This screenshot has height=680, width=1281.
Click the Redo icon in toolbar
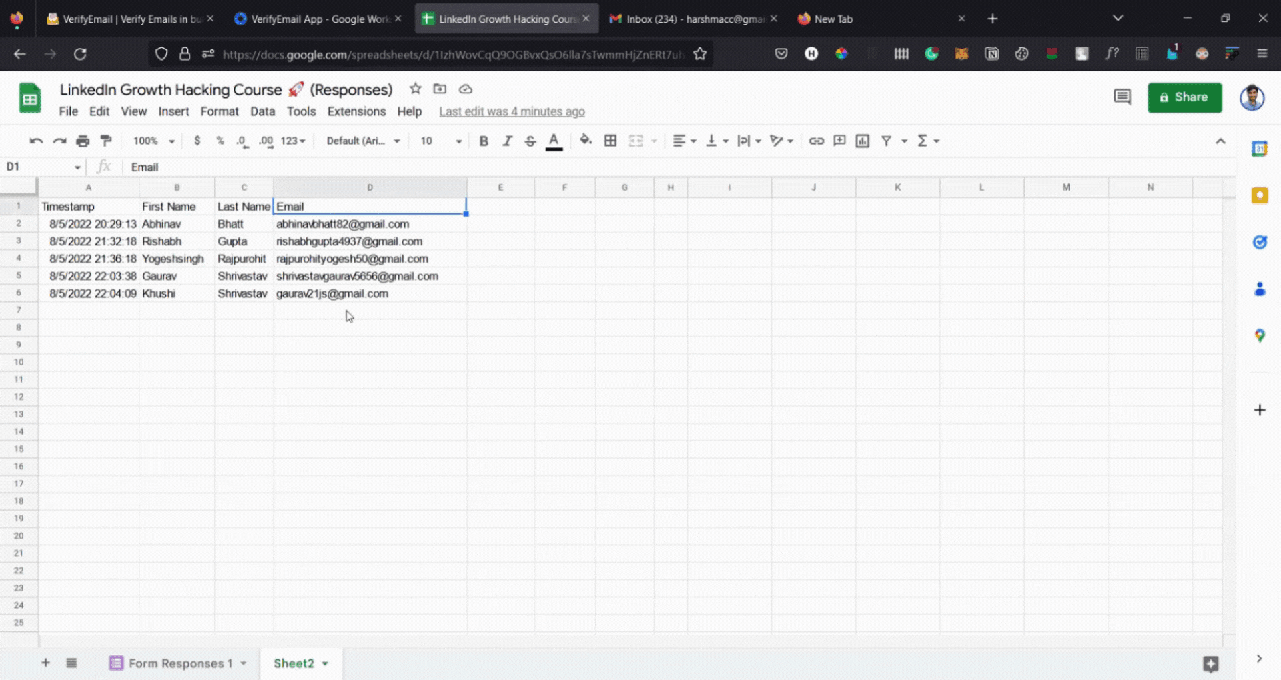tap(59, 141)
